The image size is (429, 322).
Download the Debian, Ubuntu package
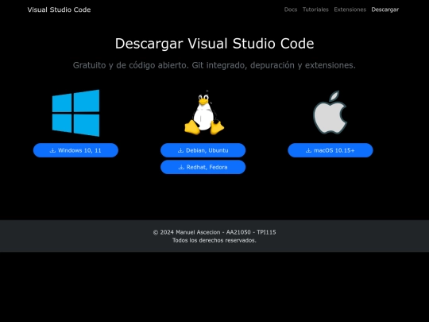pos(203,150)
